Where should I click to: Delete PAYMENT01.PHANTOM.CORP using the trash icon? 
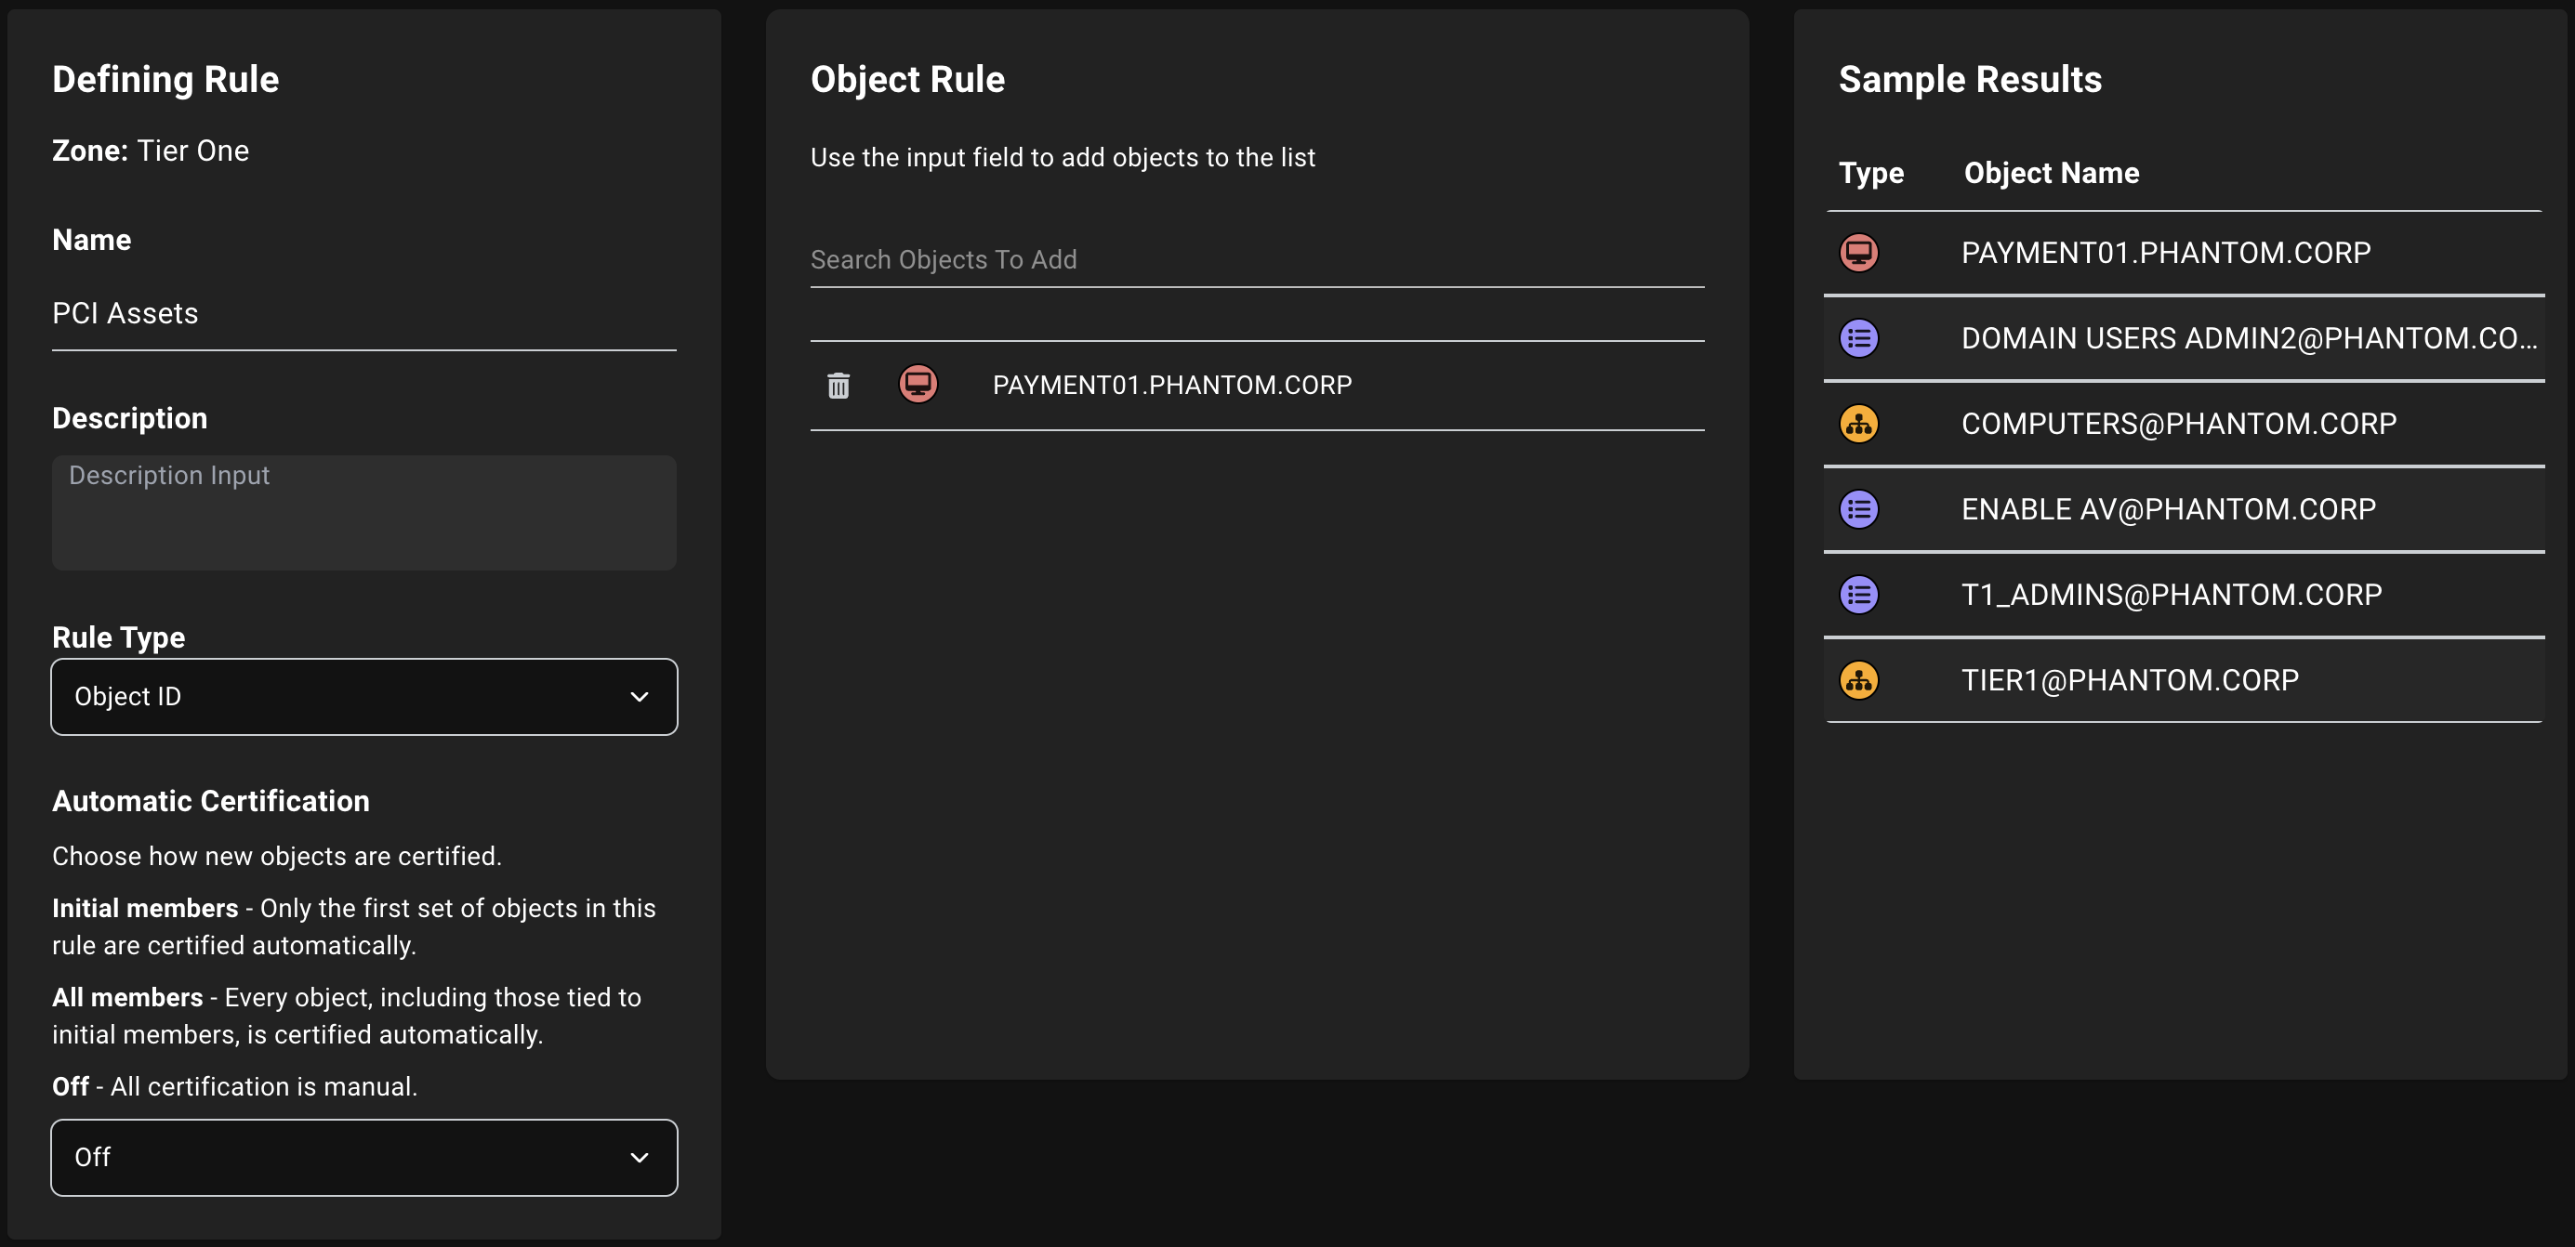pos(839,386)
